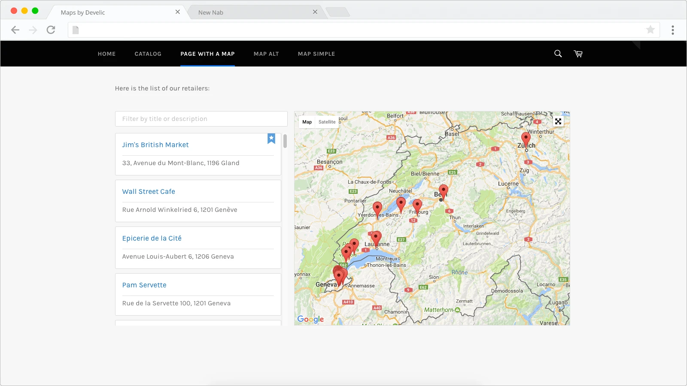Screen dimensions: 687x386
Task: Focus the Filter by title or description field
Action: pyautogui.click(x=201, y=119)
